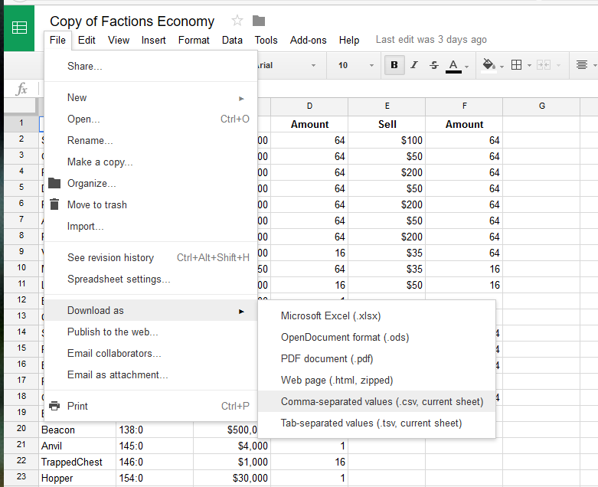Click the Beacon cell
The width and height of the screenshot is (598, 487).
[77, 430]
